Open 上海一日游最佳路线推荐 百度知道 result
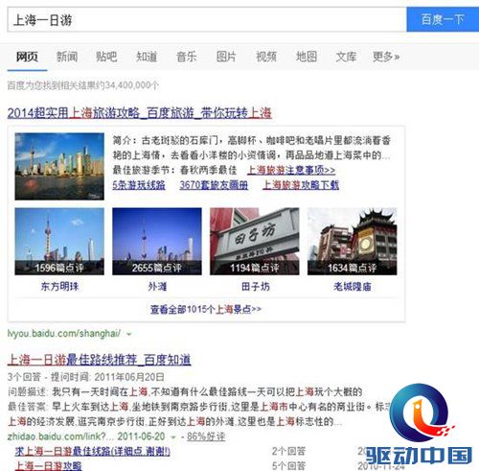The width and height of the screenshot is (479, 471). (x=100, y=360)
